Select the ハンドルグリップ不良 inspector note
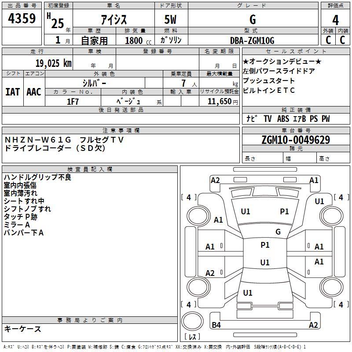352x352 pixels. (x=37, y=177)
